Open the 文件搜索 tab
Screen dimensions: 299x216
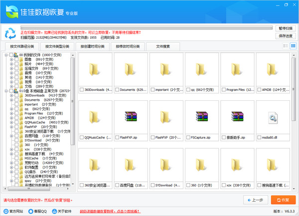(163, 46)
